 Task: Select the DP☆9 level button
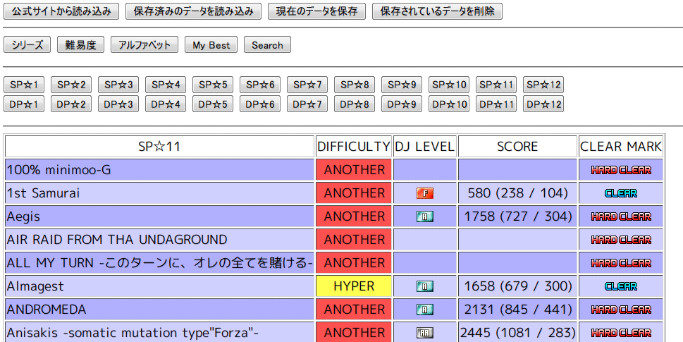pyautogui.click(x=402, y=104)
